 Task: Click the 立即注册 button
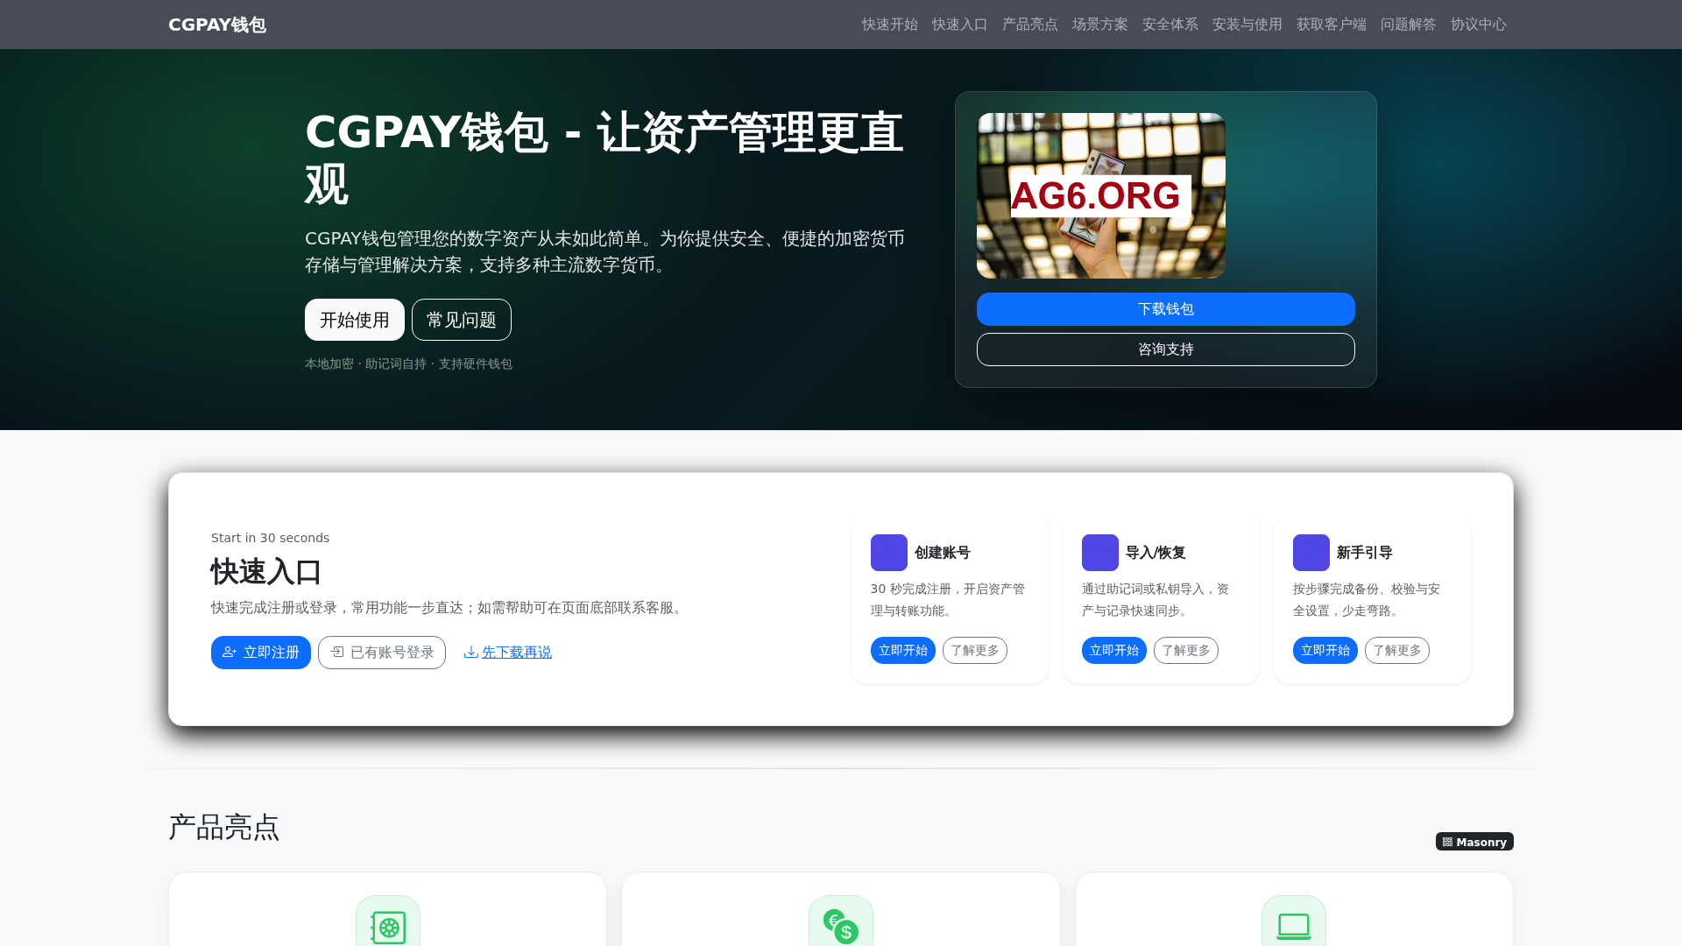click(261, 653)
